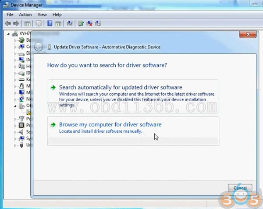Toggle the action pane toolbar icon
The height and width of the screenshot is (209, 263).
tap(58, 24)
